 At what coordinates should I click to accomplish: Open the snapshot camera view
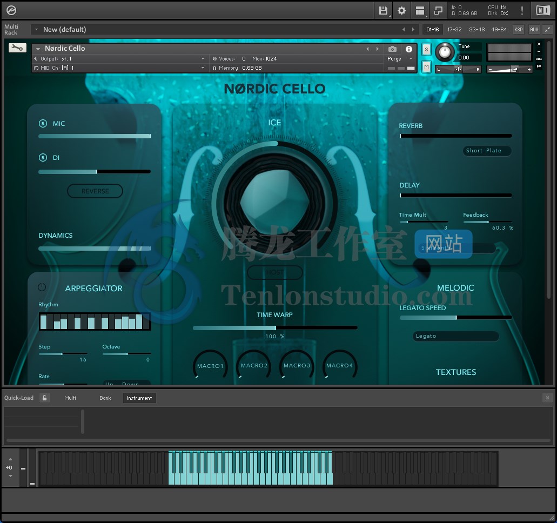[392, 49]
